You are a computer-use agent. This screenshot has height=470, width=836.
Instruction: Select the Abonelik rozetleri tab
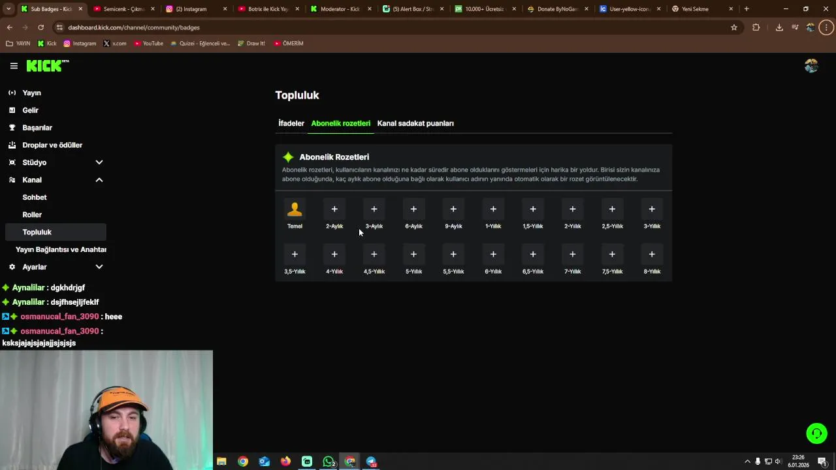pyautogui.click(x=341, y=123)
